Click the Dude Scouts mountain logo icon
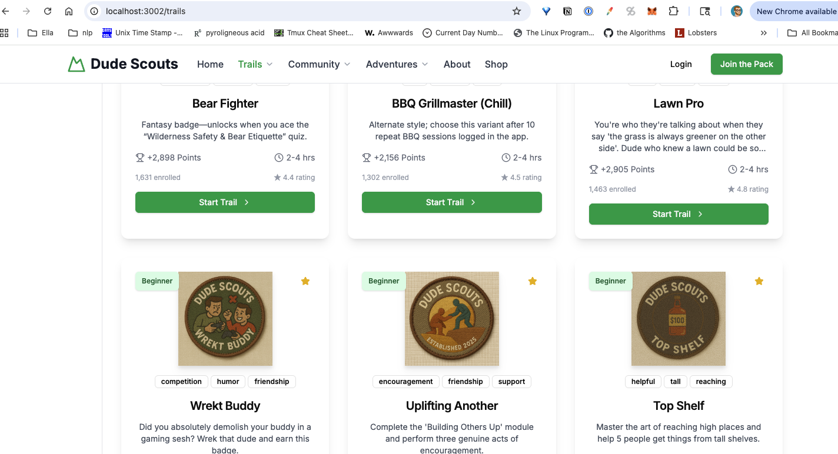The height and width of the screenshot is (454, 838). point(77,64)
